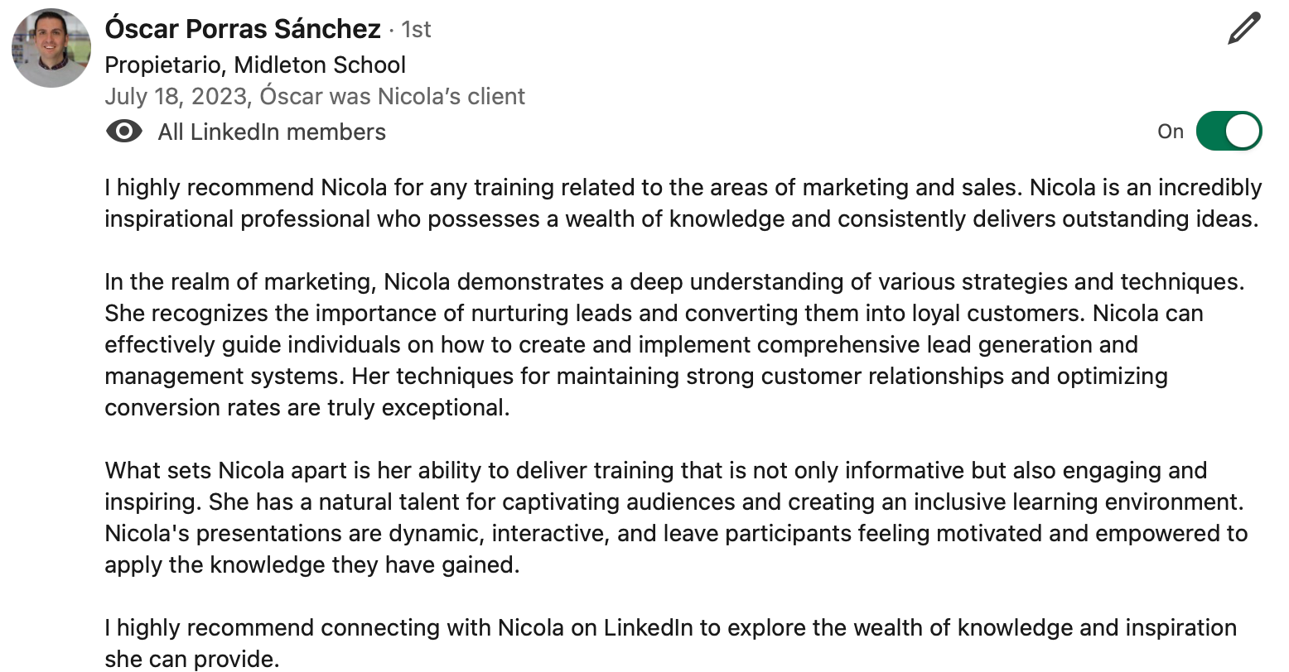
Task: Click the paragraph starting What sets Nicola apart
Action: click(x=676, y=517)
